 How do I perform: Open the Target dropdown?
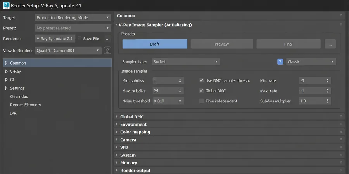73,17
